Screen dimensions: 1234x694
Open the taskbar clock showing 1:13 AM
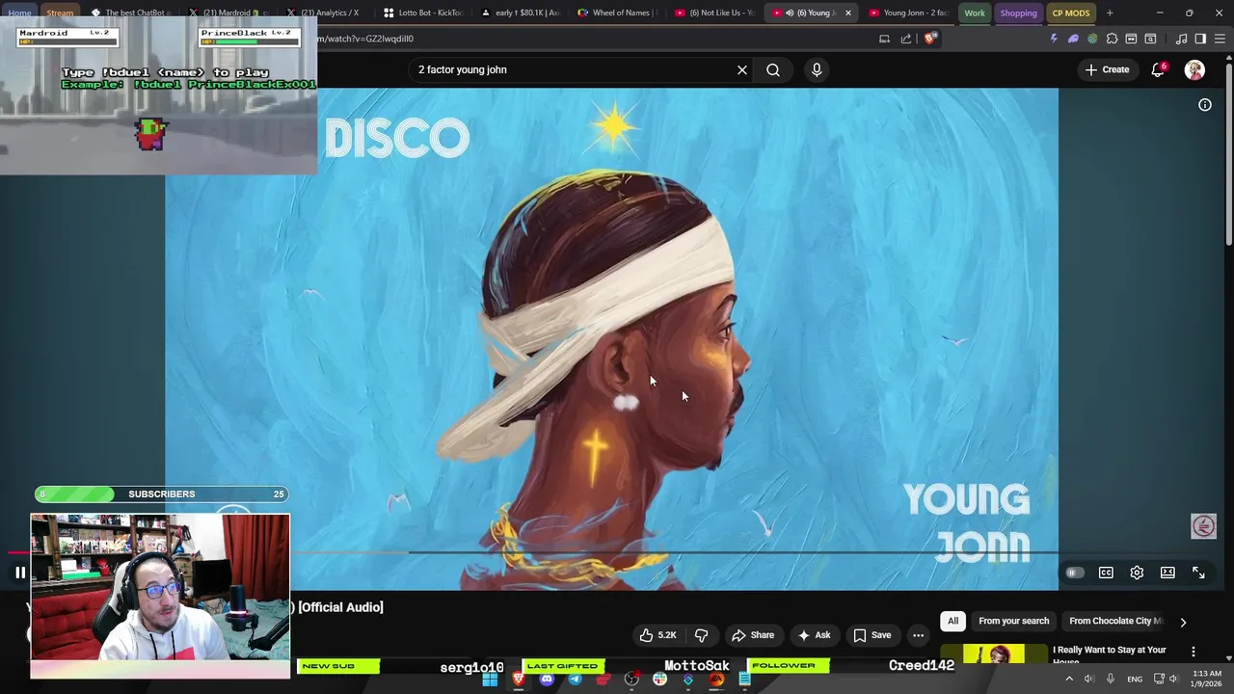pyautogui.click(x=1206, y=679)
